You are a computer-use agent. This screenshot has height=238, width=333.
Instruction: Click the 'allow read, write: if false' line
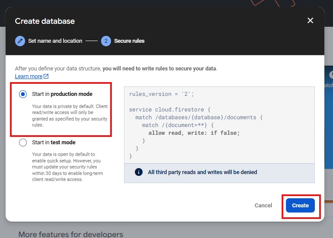click(x=194, y=133)
